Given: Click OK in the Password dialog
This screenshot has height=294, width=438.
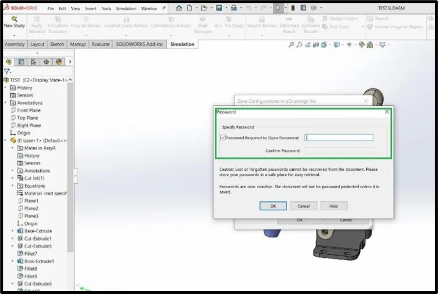Looking at the screenshot, I should coord(273,206).
